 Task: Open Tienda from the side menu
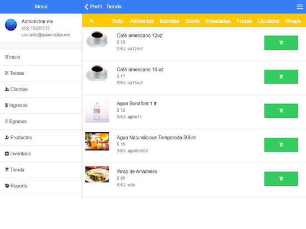41,170
